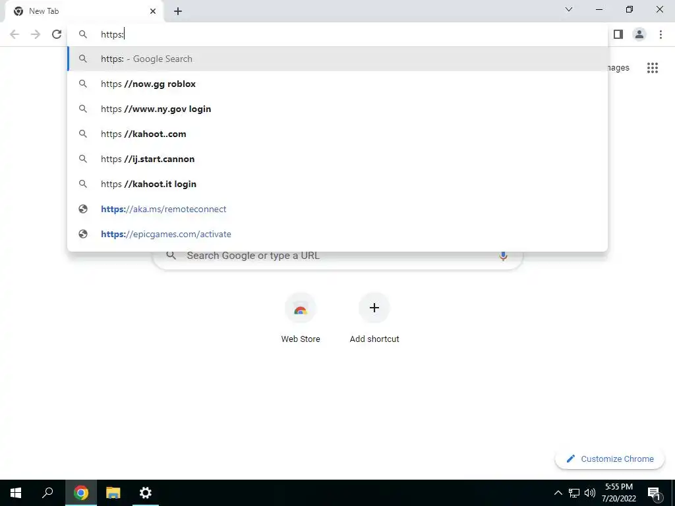Open clock and date flyout
Viewport: 675px width, 506px height.
pos(618,493)
